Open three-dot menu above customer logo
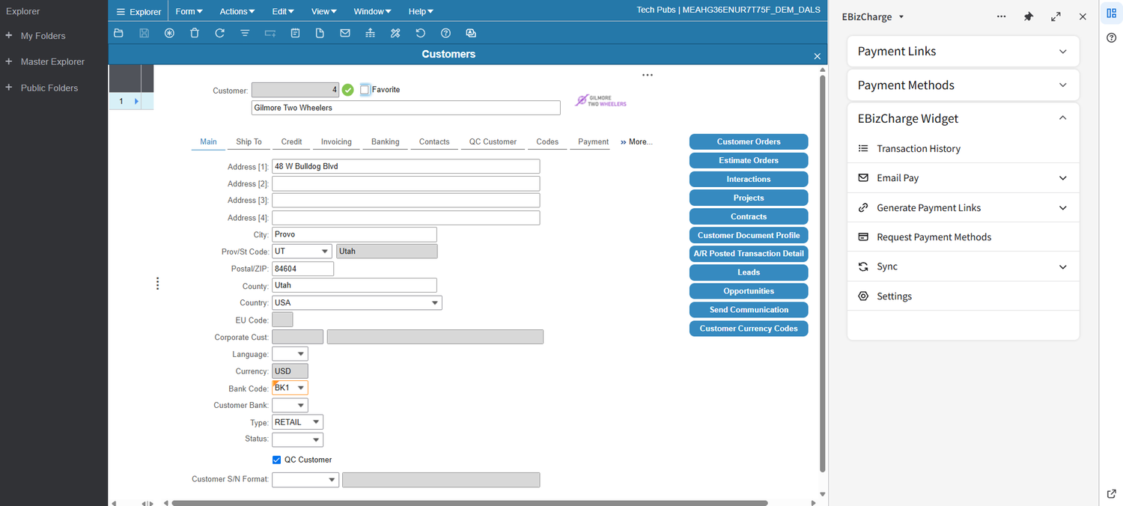The height and width of the screenshot is (506, 1123). point(648,75)
